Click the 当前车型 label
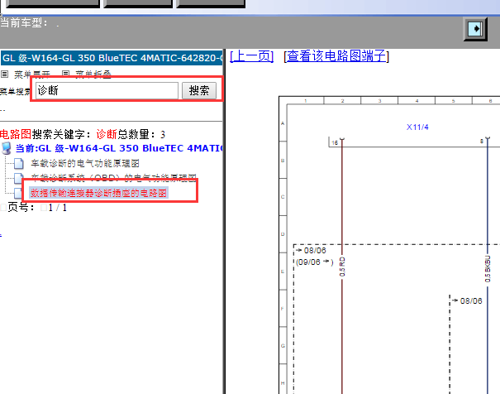 point(24,22)
